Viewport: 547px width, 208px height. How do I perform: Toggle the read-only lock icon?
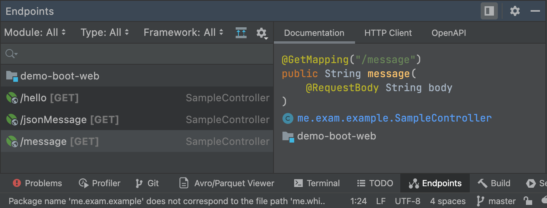(528, 201)
